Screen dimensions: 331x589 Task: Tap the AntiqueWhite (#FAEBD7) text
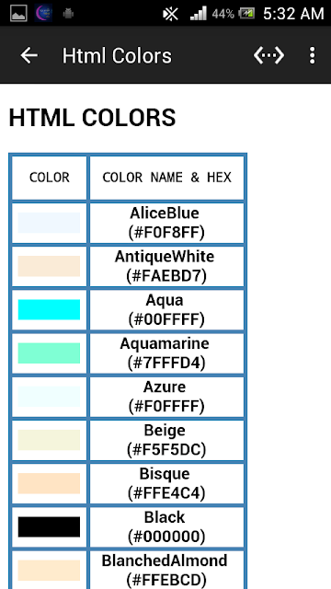click(165, 266)
